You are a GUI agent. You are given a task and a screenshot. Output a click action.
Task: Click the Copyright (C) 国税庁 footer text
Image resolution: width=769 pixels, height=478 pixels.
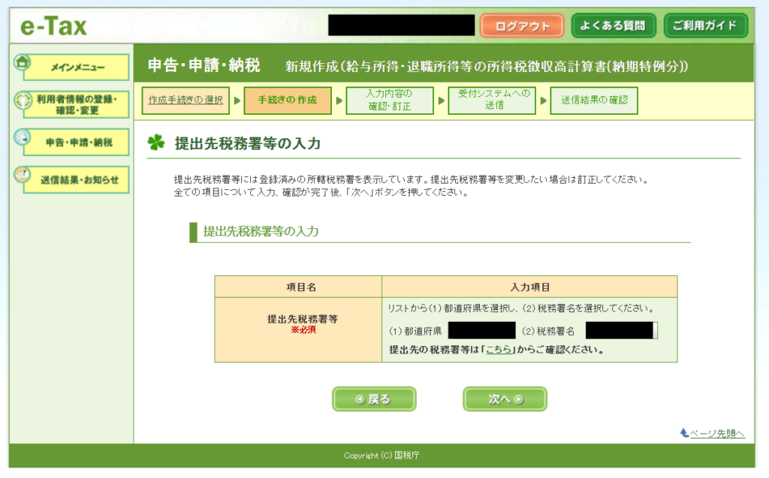[381, 455]
